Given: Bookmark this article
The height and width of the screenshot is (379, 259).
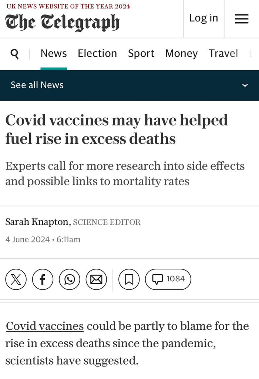Looking at the screenshot, I should [x=129, y=279].
